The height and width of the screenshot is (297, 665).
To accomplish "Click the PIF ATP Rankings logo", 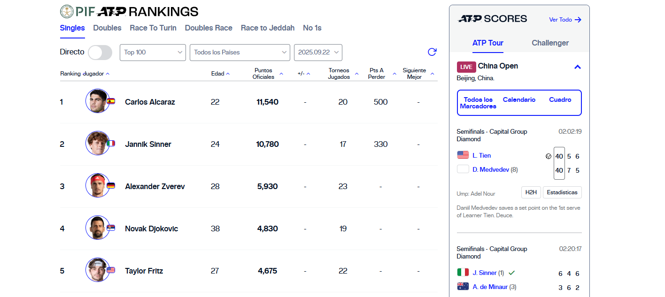I will click(129, 11).
